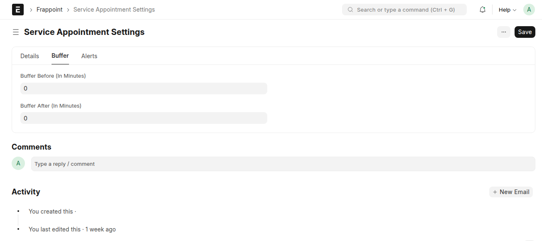Click the three-dots more actions button
This screenshot has height=241, width=542.
pyautogui.click(x=503, y=32)
